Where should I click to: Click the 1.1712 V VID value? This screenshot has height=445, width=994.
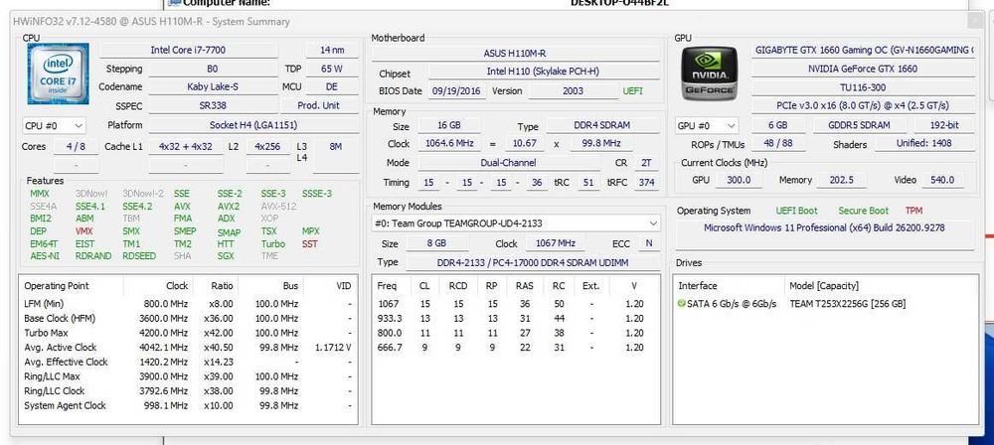(332, 348)
